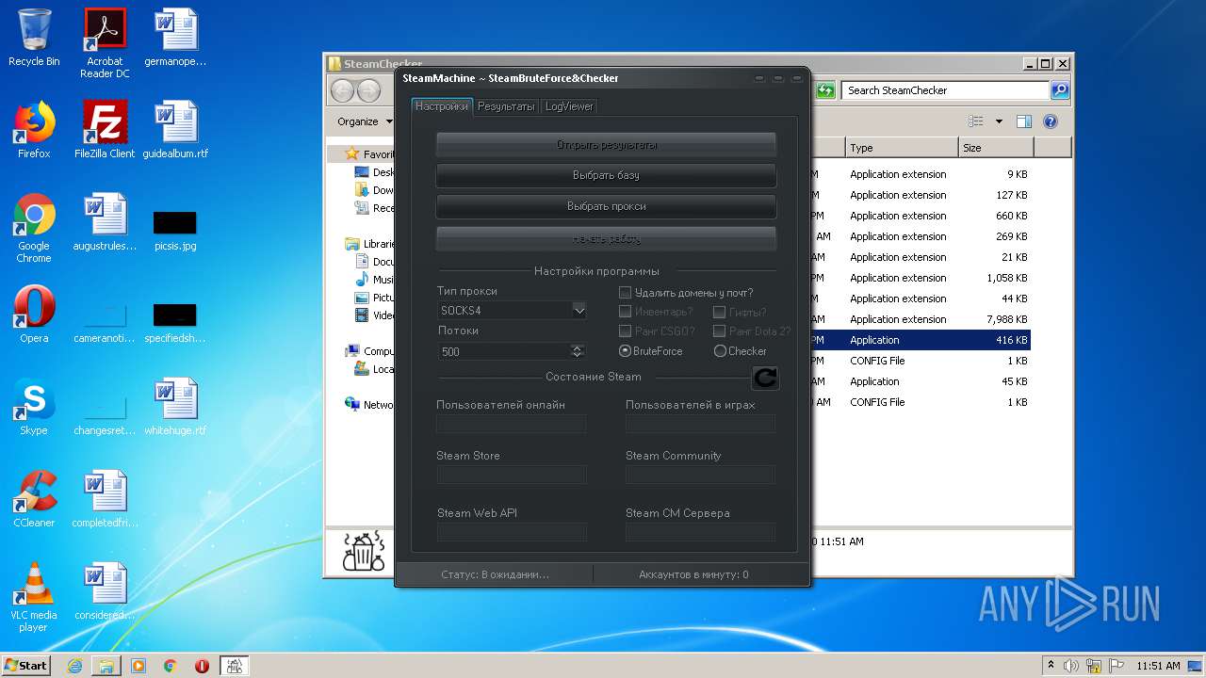Image resolution: width=1206 pixels, height=678 pixels.
Task: Select the whitehuge.rtf desktop document
Action: [175, 407]
